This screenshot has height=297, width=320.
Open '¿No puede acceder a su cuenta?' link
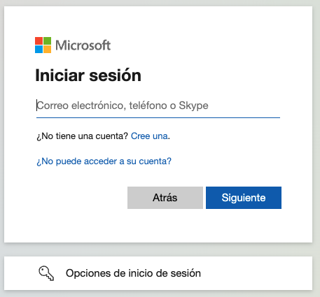[104, 161]
